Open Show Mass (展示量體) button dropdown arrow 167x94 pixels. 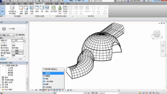point(17,13)
